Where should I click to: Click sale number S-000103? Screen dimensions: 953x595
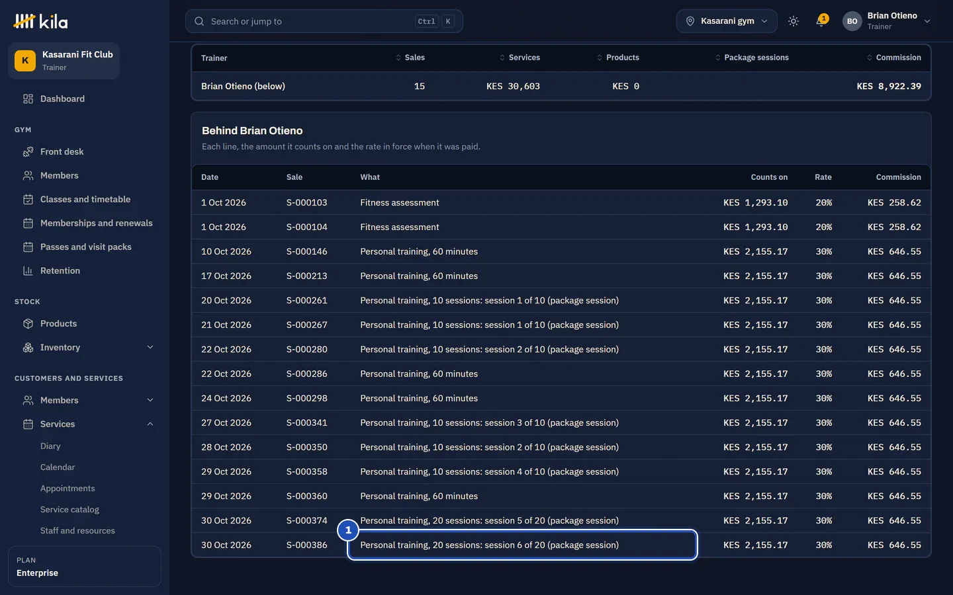pos(307,202)
